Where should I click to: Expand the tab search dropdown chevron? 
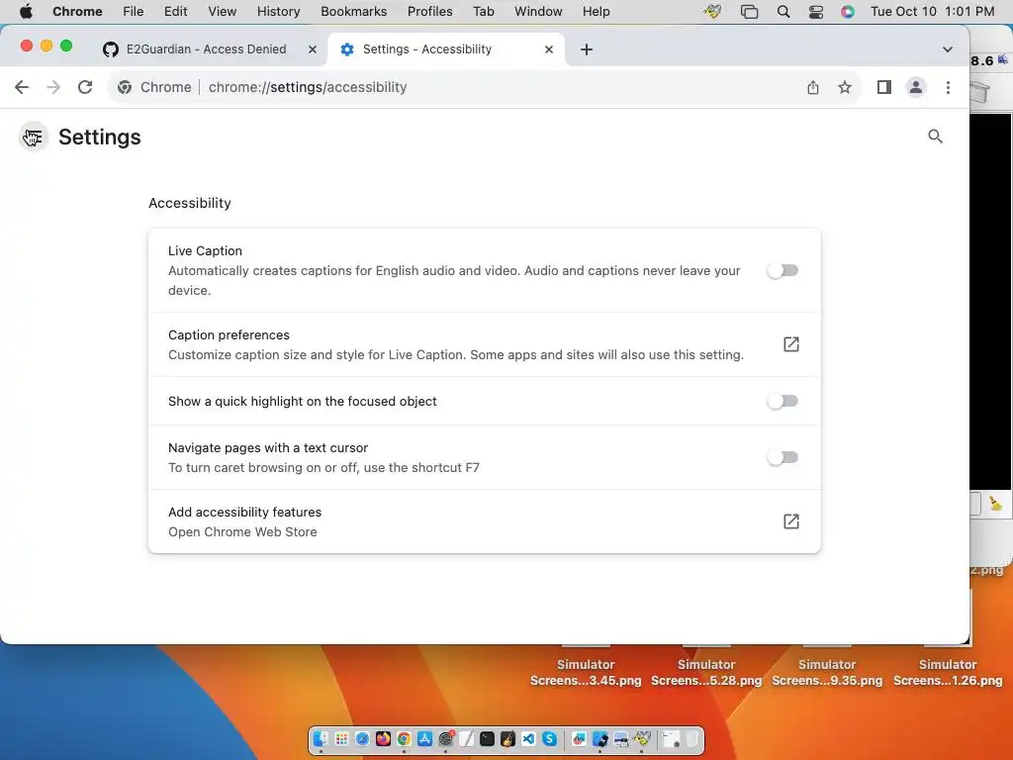947,49
